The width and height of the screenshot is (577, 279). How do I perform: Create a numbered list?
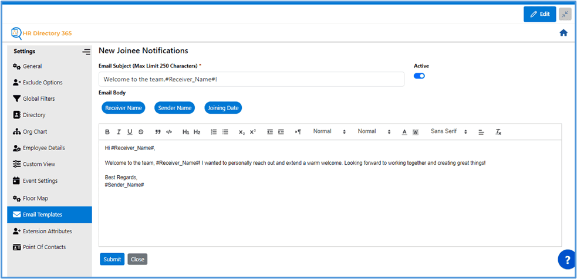pos(214,132)
